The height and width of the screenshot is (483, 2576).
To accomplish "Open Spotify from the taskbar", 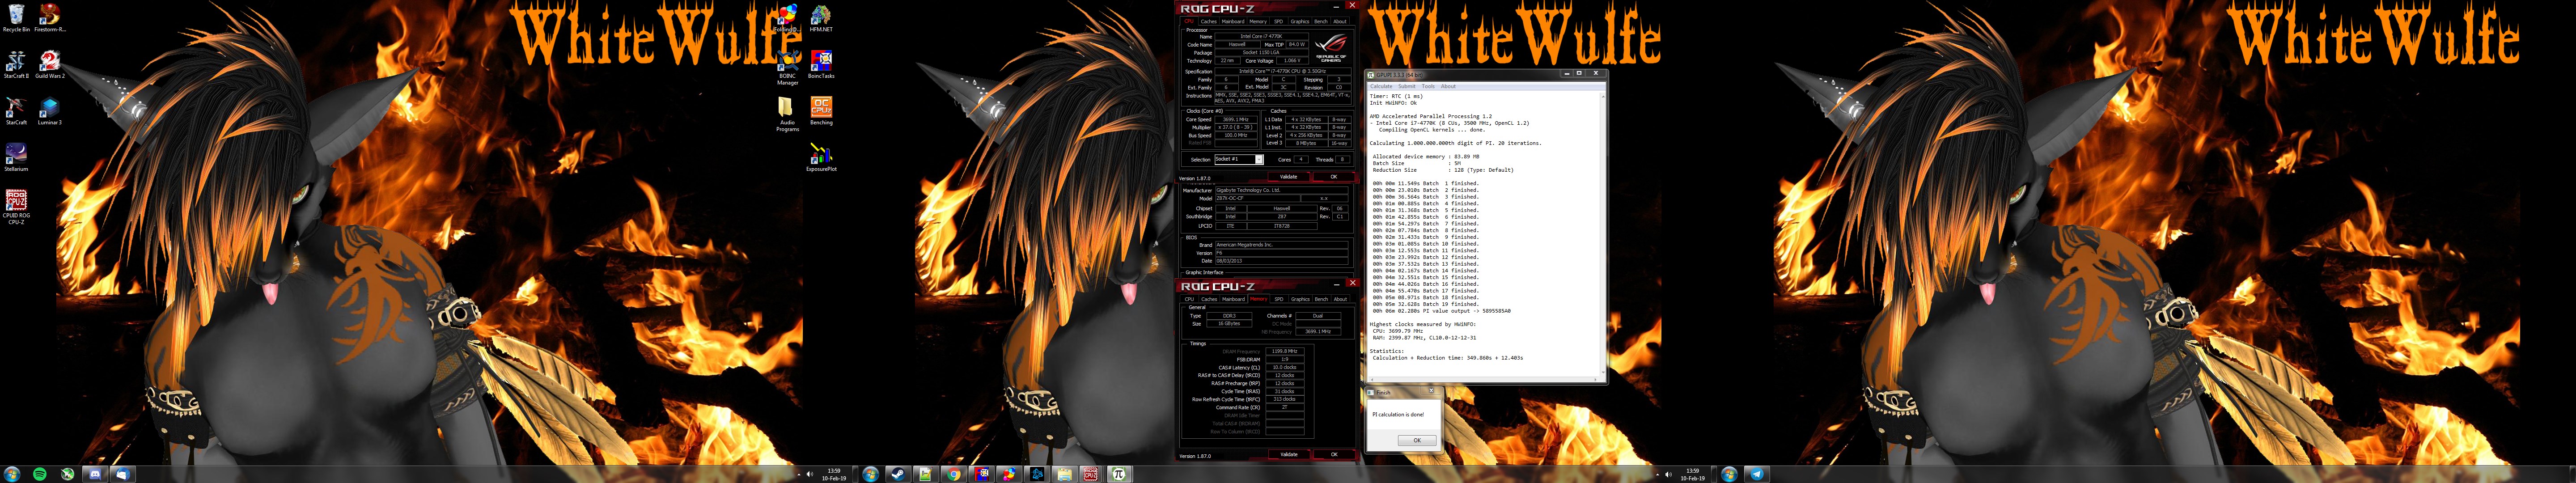I will [40, 474].
